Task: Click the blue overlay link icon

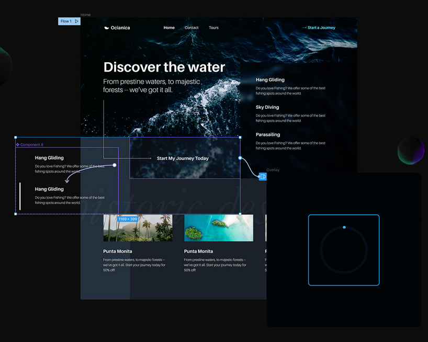Action: [263, 177]
